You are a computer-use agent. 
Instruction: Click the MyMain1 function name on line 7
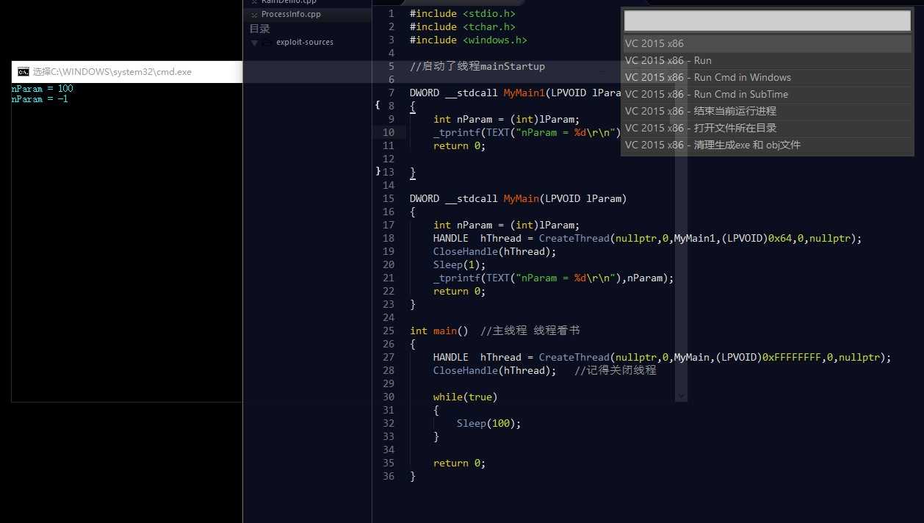(x=524, y=93)
